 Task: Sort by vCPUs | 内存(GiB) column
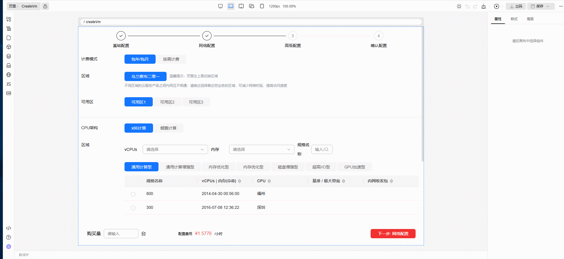(239, 181)
